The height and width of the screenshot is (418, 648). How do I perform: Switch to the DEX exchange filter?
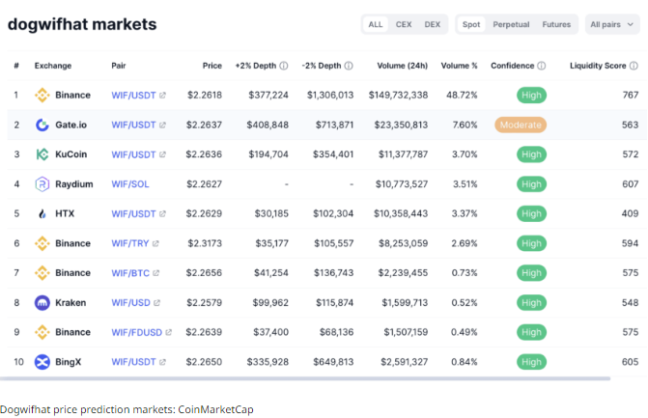pyautogui.click(x=433, y=24)
